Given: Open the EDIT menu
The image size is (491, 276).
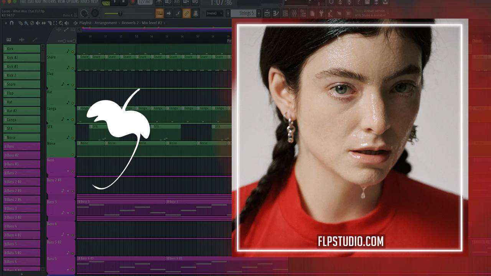Looking at the screenshot, I should [x=30, y=2].
